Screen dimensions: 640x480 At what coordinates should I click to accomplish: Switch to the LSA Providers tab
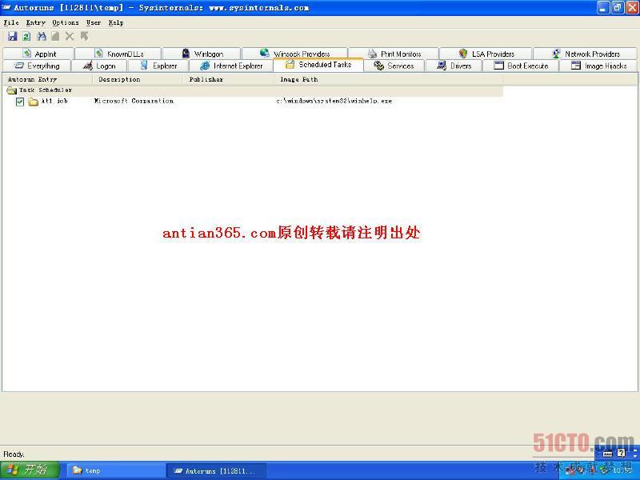pyautogui.click(x=486, y=54)
